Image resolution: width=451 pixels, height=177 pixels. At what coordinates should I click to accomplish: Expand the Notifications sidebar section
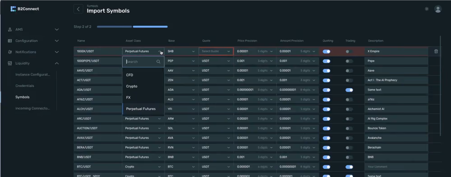click(x=57, y=52)
